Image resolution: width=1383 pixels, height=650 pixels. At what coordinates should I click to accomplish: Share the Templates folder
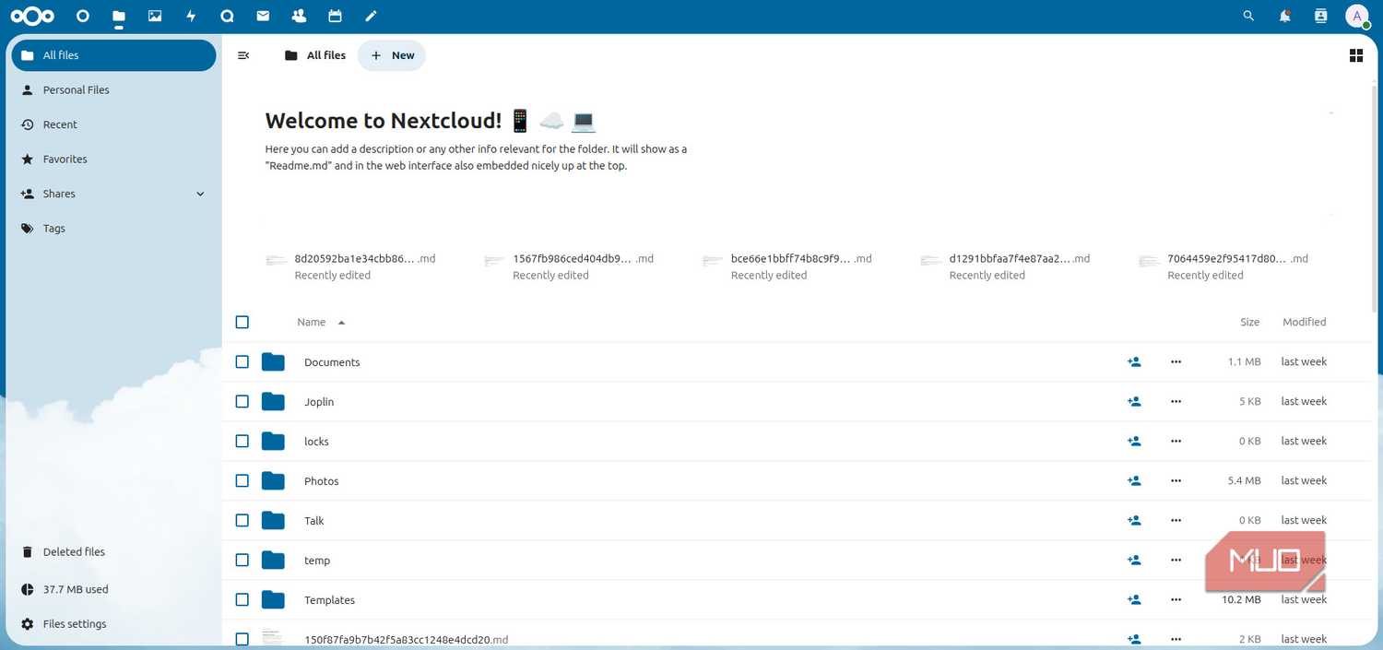coord(1134,600)
